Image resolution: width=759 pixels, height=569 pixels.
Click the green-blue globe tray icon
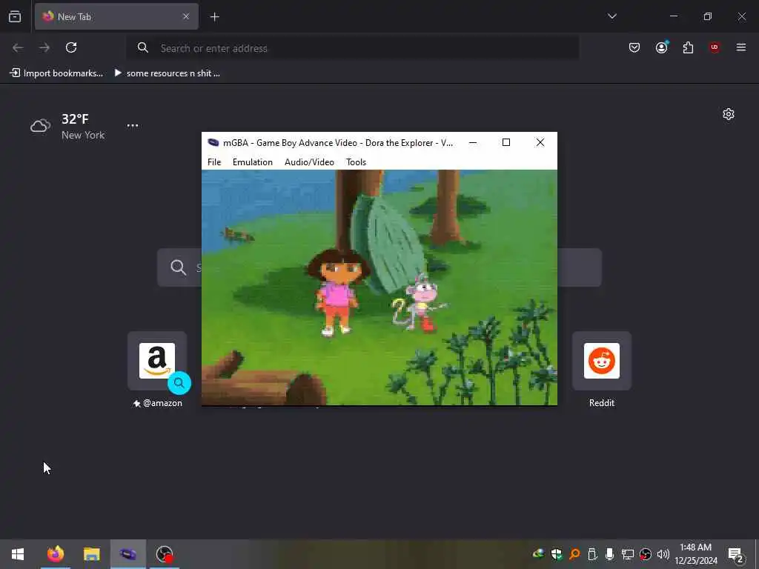(538, 554)
